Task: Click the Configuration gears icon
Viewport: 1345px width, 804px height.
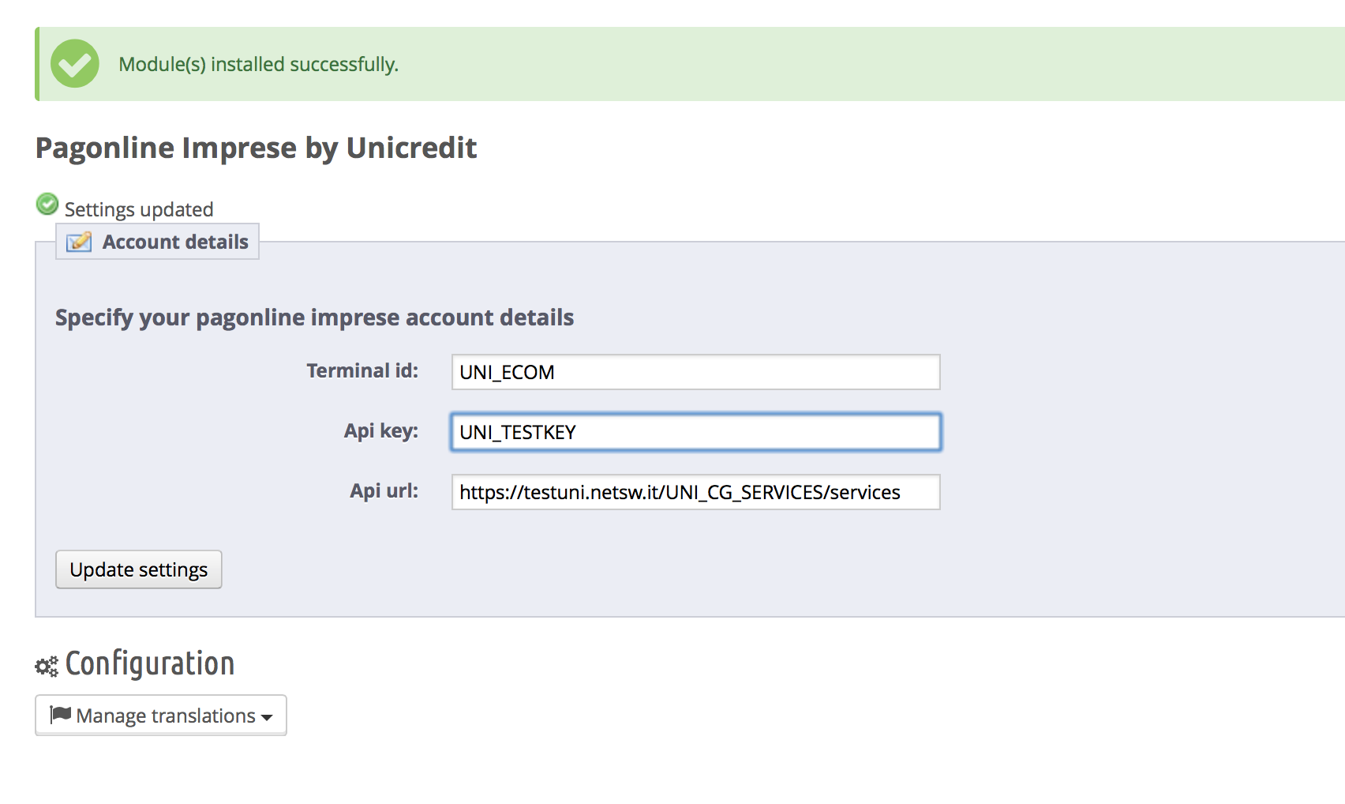Action: [47, 667]
